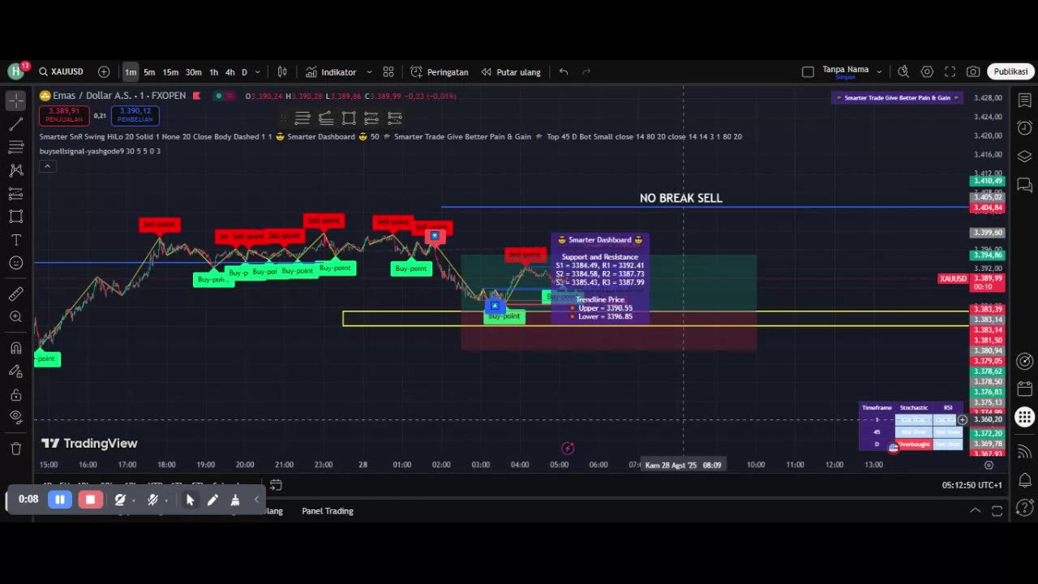Click the Smarter Dashboard panel header

click(600, 240)
